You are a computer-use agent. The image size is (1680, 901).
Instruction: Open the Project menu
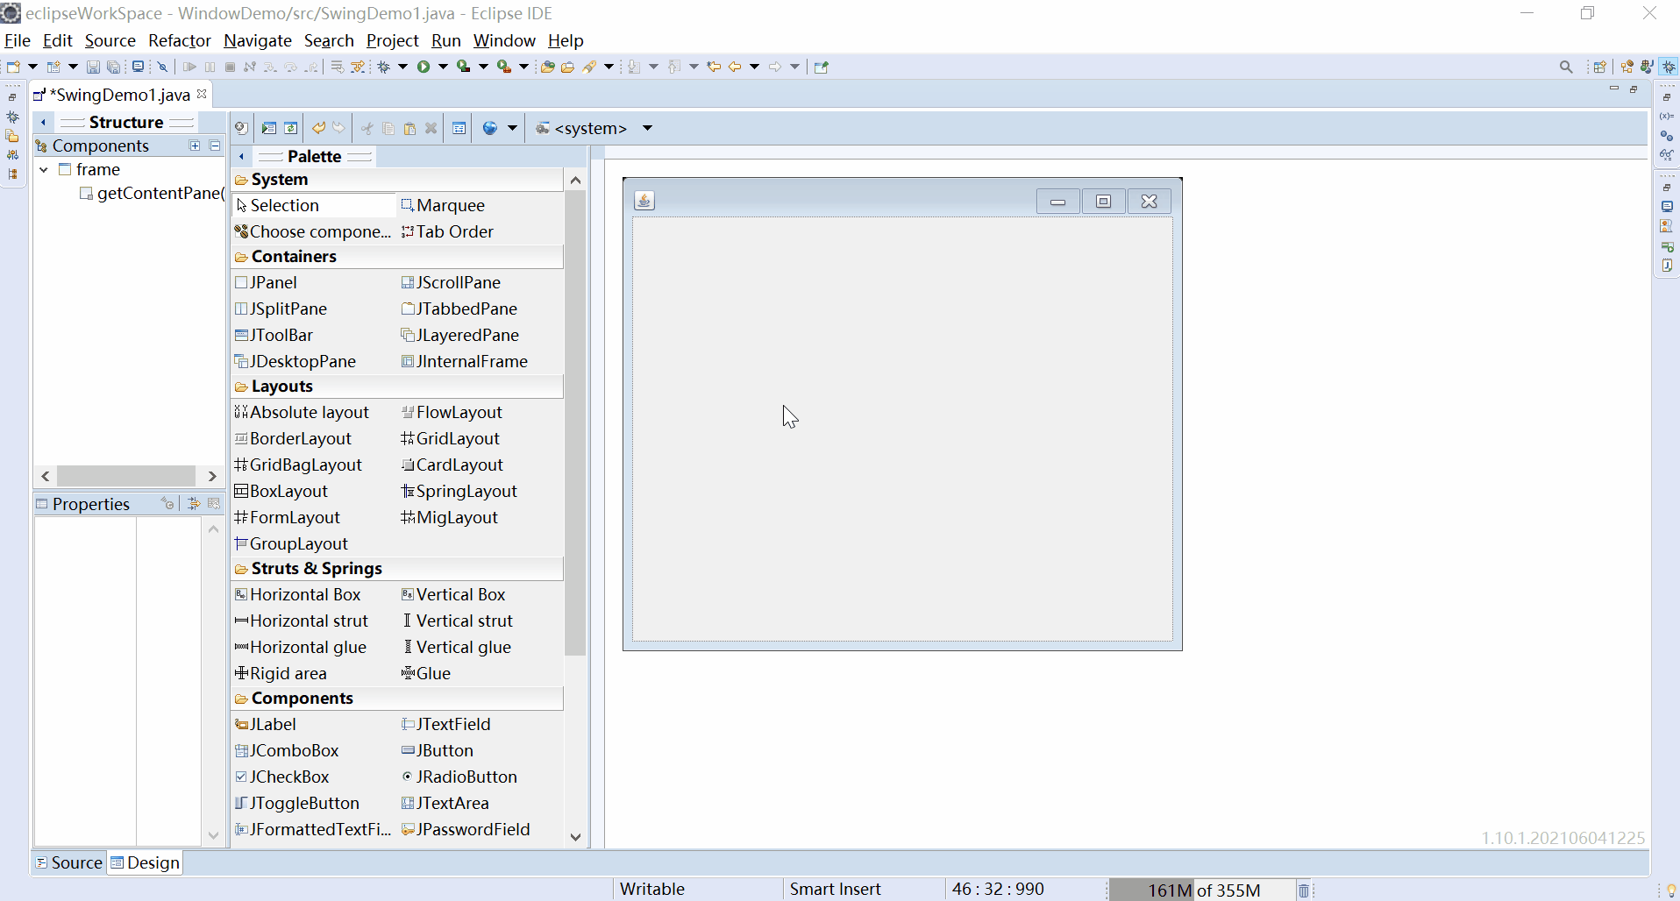(x=393, y=40)
